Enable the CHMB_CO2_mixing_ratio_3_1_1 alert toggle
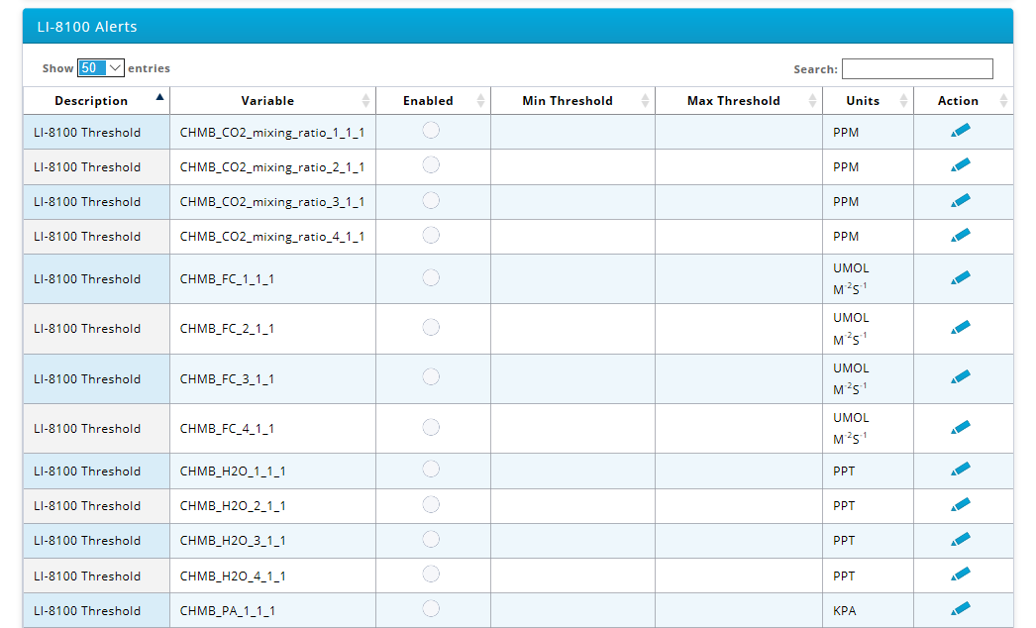The image size is (1036, 628). coord(431,200)
